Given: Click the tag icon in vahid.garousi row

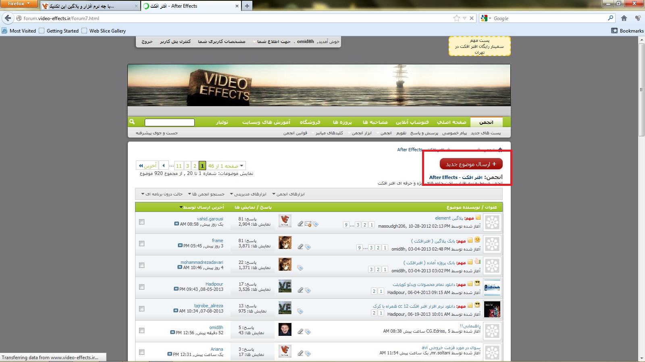Looking at the screenshot, I should pos(315,224).
